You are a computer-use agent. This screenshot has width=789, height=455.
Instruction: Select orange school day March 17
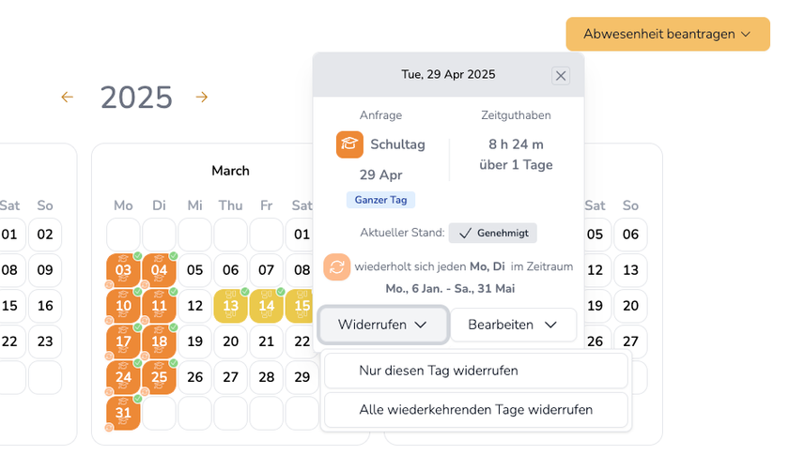[x=123, y=341]
